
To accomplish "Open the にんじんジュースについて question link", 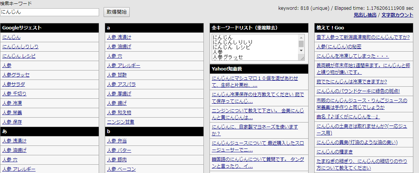I will (x=258, y=147).
